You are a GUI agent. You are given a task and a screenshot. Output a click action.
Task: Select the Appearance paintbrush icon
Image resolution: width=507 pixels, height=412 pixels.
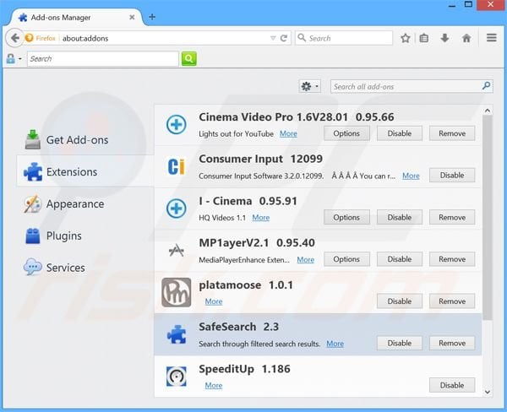click(x=32, y=203)
